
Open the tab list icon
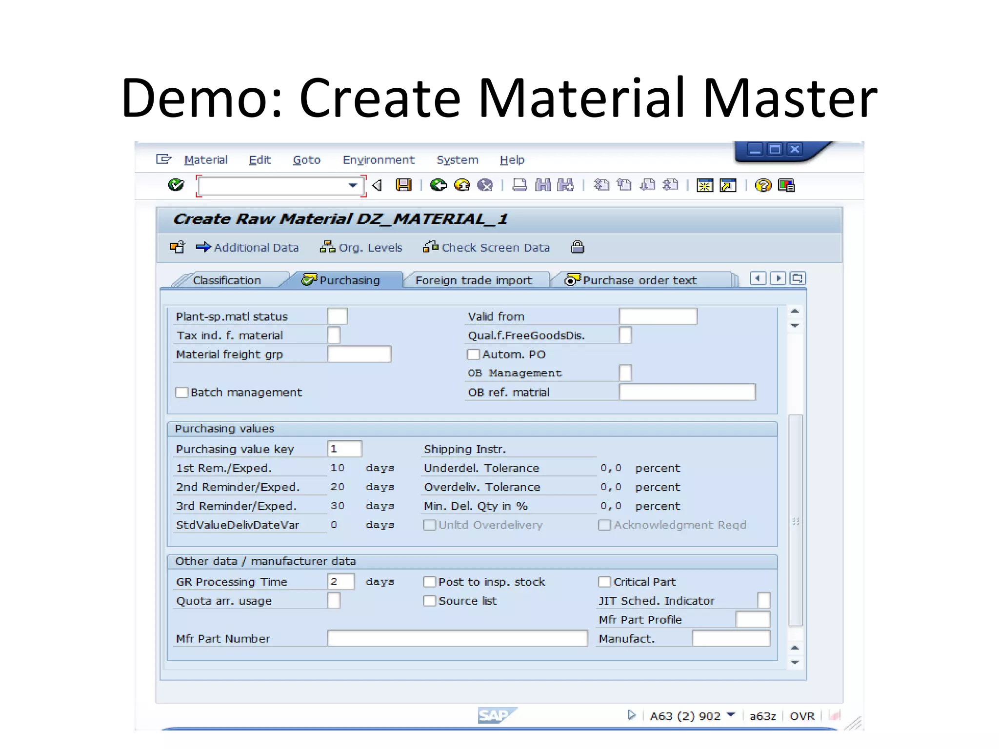click(798, 278)
